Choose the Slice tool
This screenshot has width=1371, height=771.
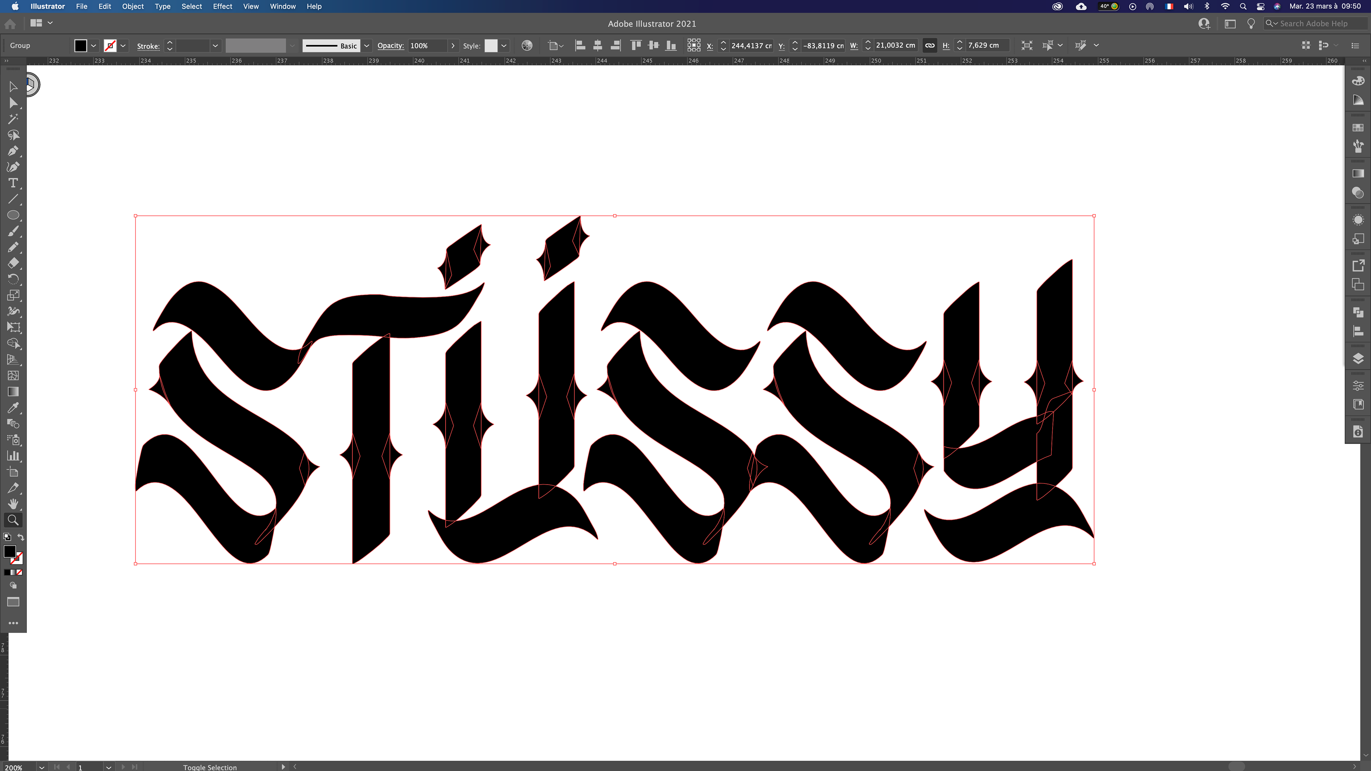[13, 488]
